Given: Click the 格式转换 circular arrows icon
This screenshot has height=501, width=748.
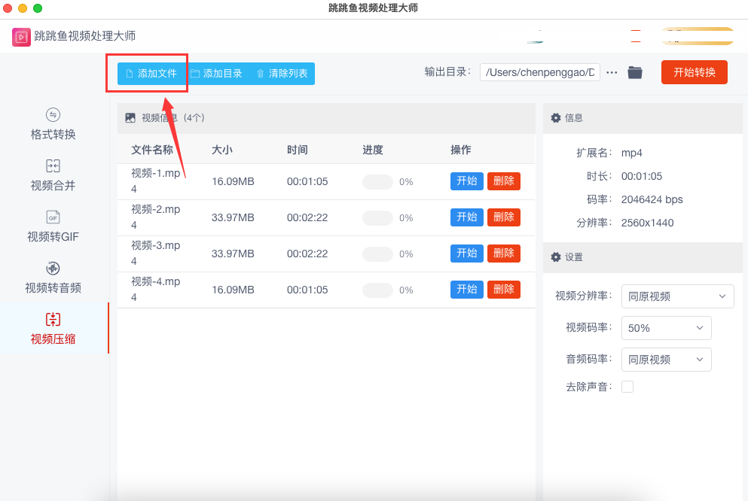Looking at the screenshot, I should tap(53, 115).
